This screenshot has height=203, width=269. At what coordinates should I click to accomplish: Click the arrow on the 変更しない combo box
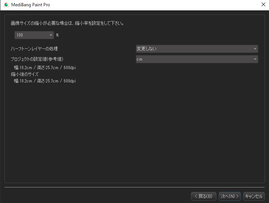[x=255, y=49]
